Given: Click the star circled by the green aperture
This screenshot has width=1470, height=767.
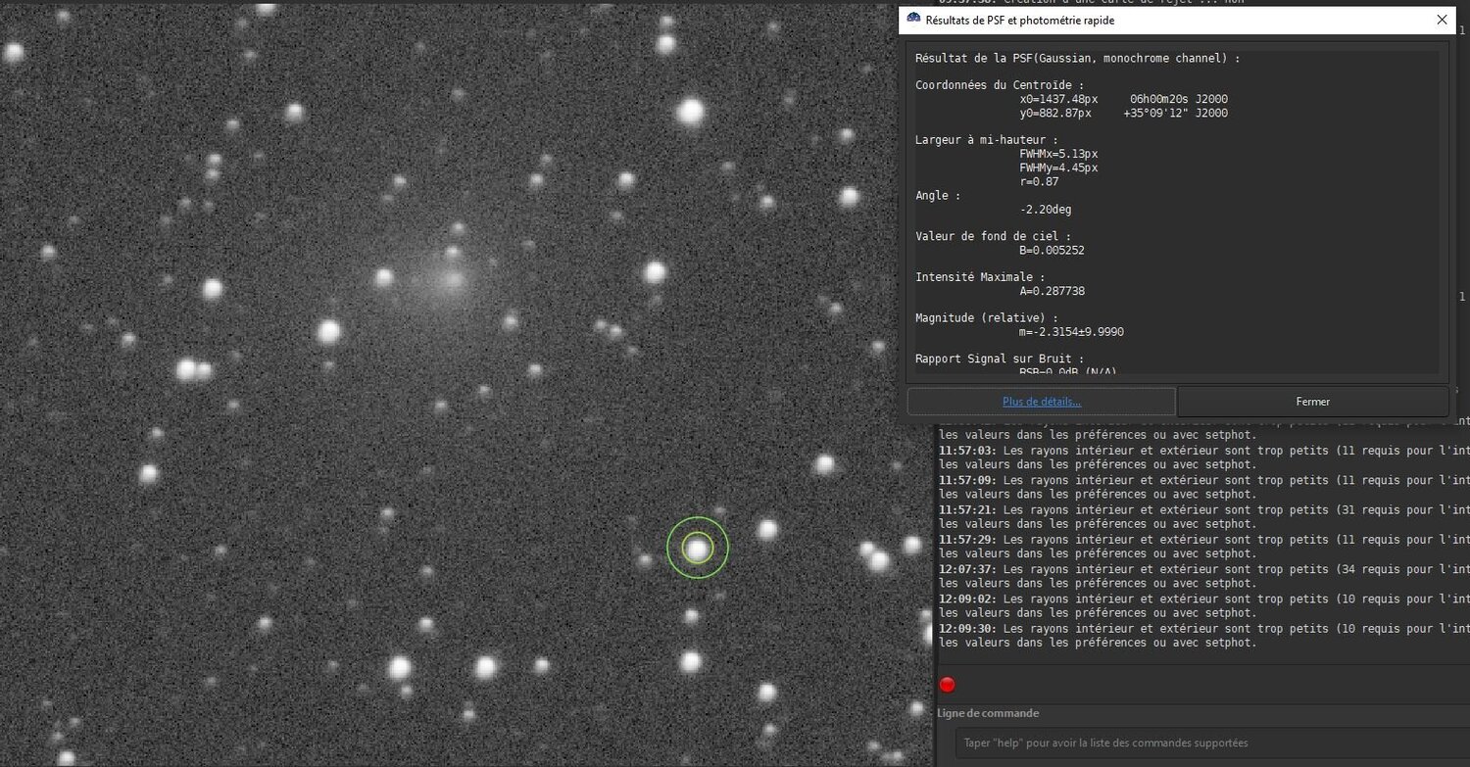Looking at the screenshot, I should pyautogui.click(x=697, y=549).
